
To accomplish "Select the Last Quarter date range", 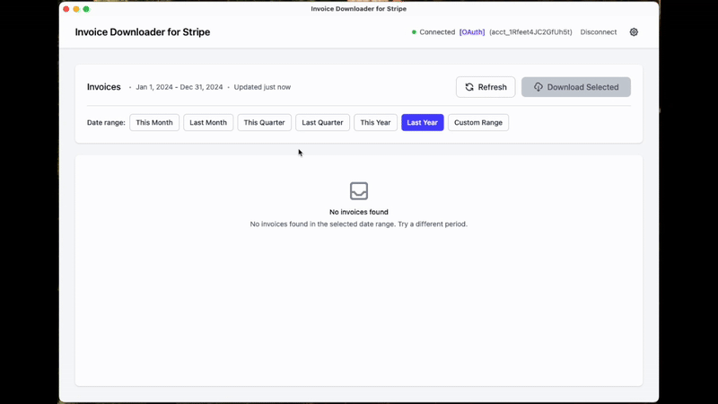I will pos(322,122).
